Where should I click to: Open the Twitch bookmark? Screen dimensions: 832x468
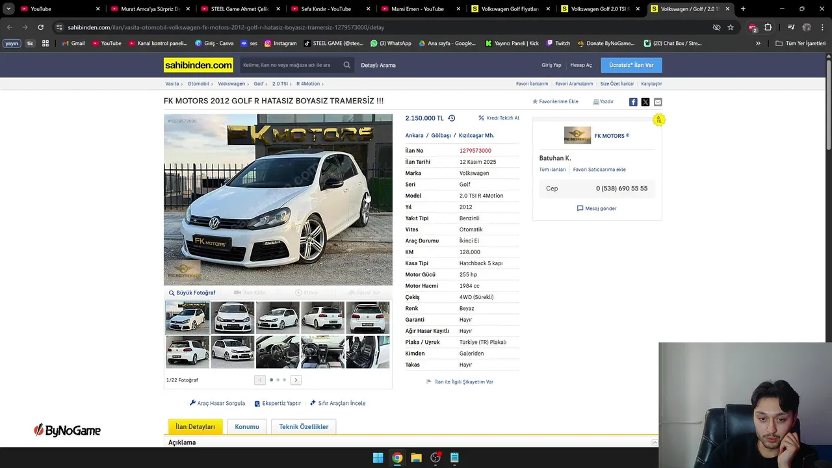click(558, 44)
